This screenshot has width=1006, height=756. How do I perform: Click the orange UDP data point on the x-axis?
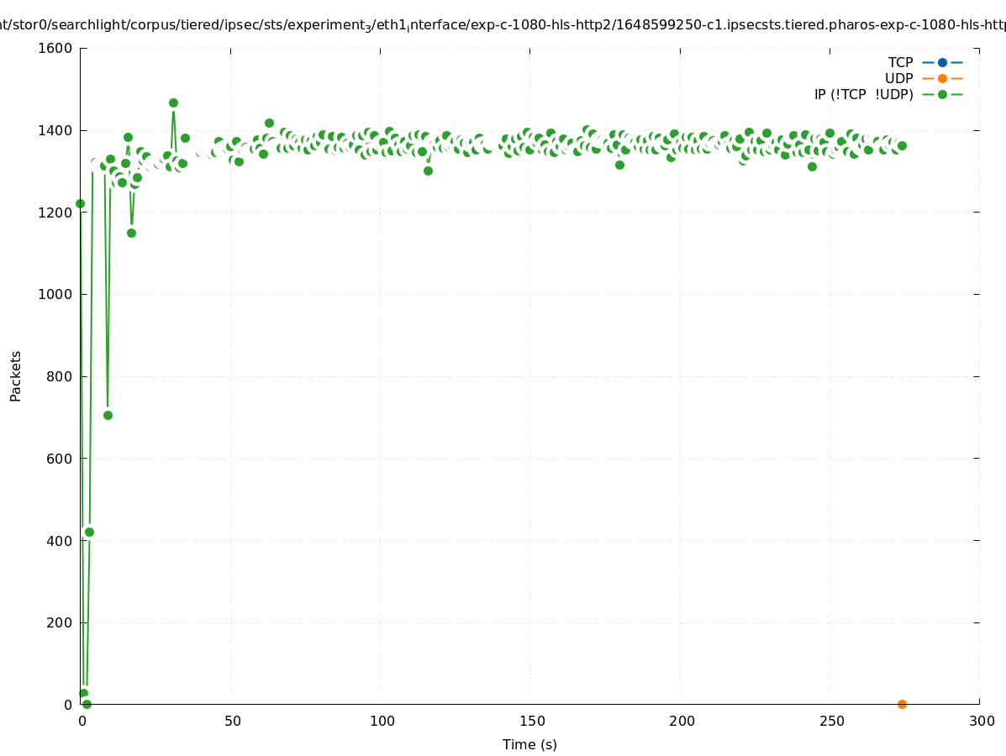click(x=902, y=704)
